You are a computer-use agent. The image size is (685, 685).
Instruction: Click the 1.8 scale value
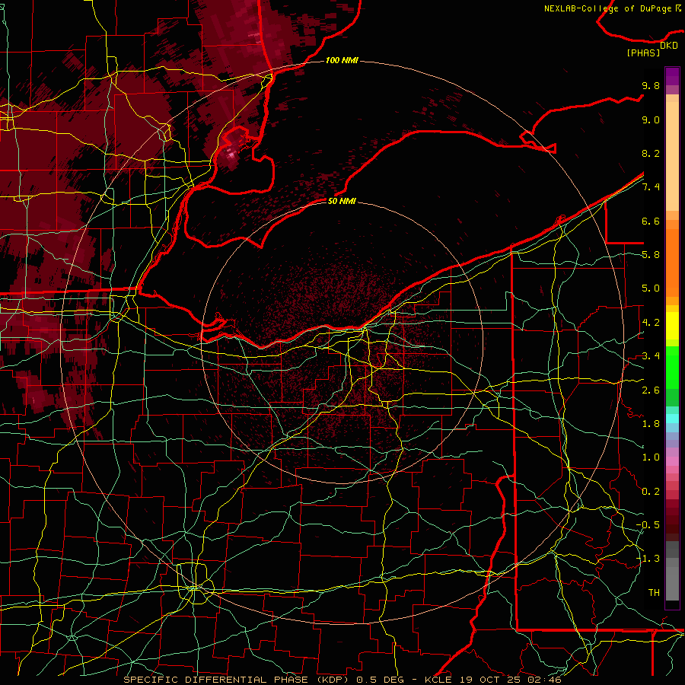651,424
